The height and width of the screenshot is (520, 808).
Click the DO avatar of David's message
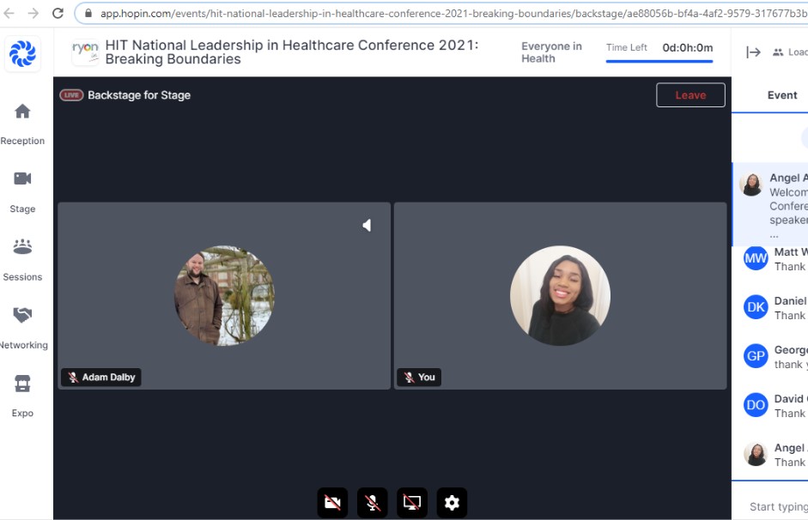coord(756,405)
